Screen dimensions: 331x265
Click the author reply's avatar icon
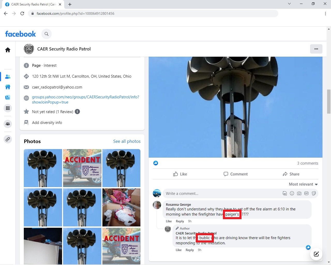point(168,229)
